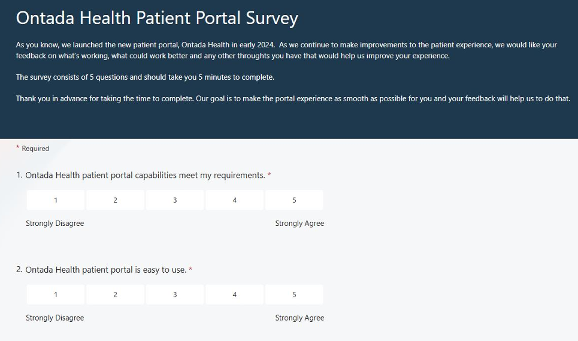
Task: Choose rating 3 for capabilities meet requirements
Action: [175, 200]
